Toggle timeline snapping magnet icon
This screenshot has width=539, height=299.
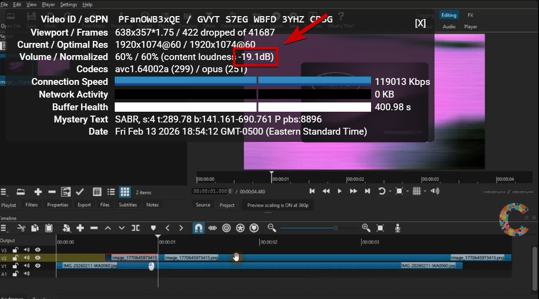click(198, 228)
